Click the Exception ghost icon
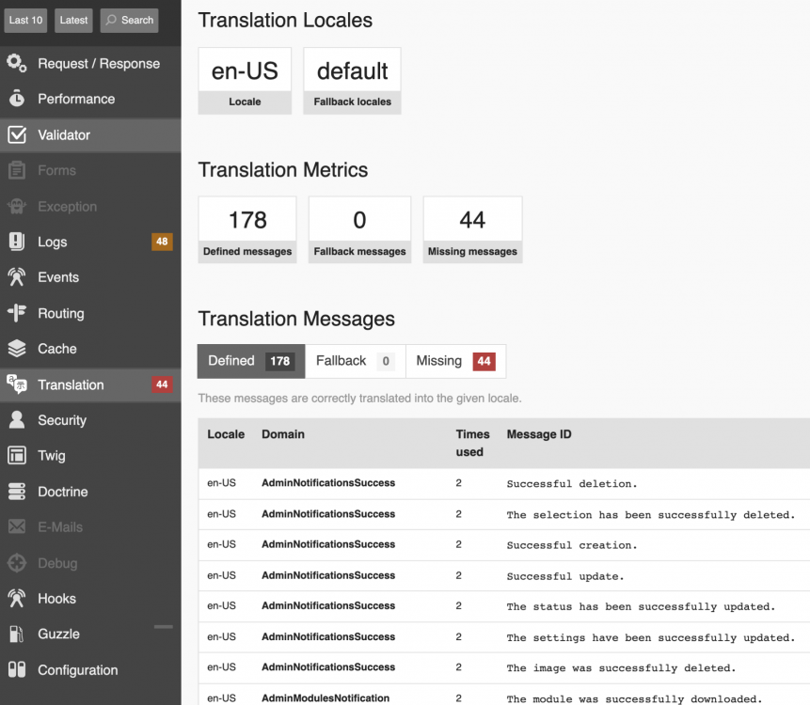Viewport: 810px width, 705px height. (x=17, y=206)
